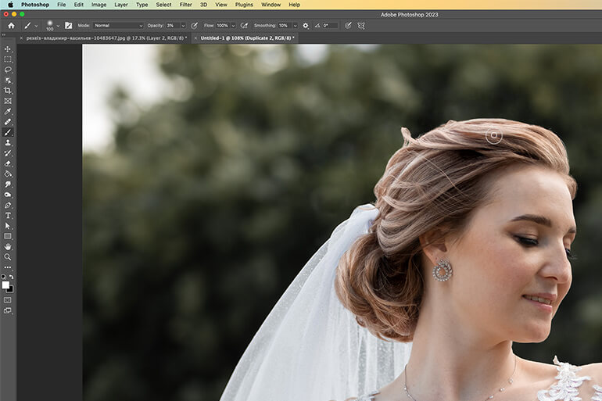
Task: Select the Smudge tool
Action: (x=8, y=184)
